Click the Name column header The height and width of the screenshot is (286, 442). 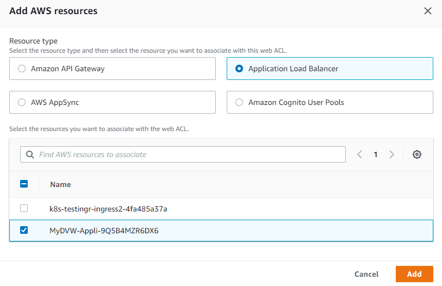coord(60,184)
